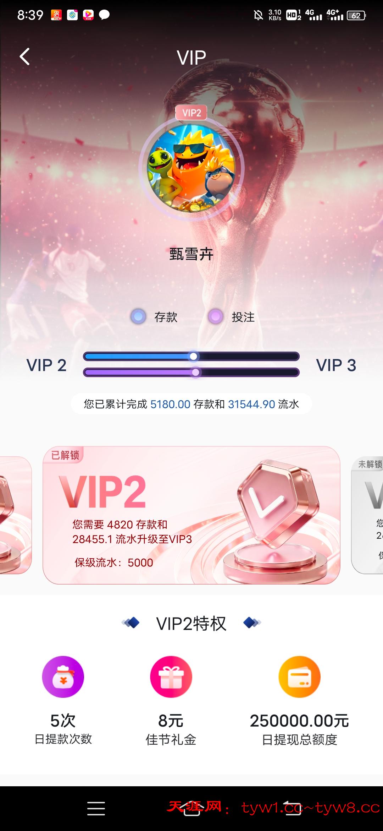Tap the pink gift box icon
Viewport: 383px width, 831px height.
click(x=171, y=677)
